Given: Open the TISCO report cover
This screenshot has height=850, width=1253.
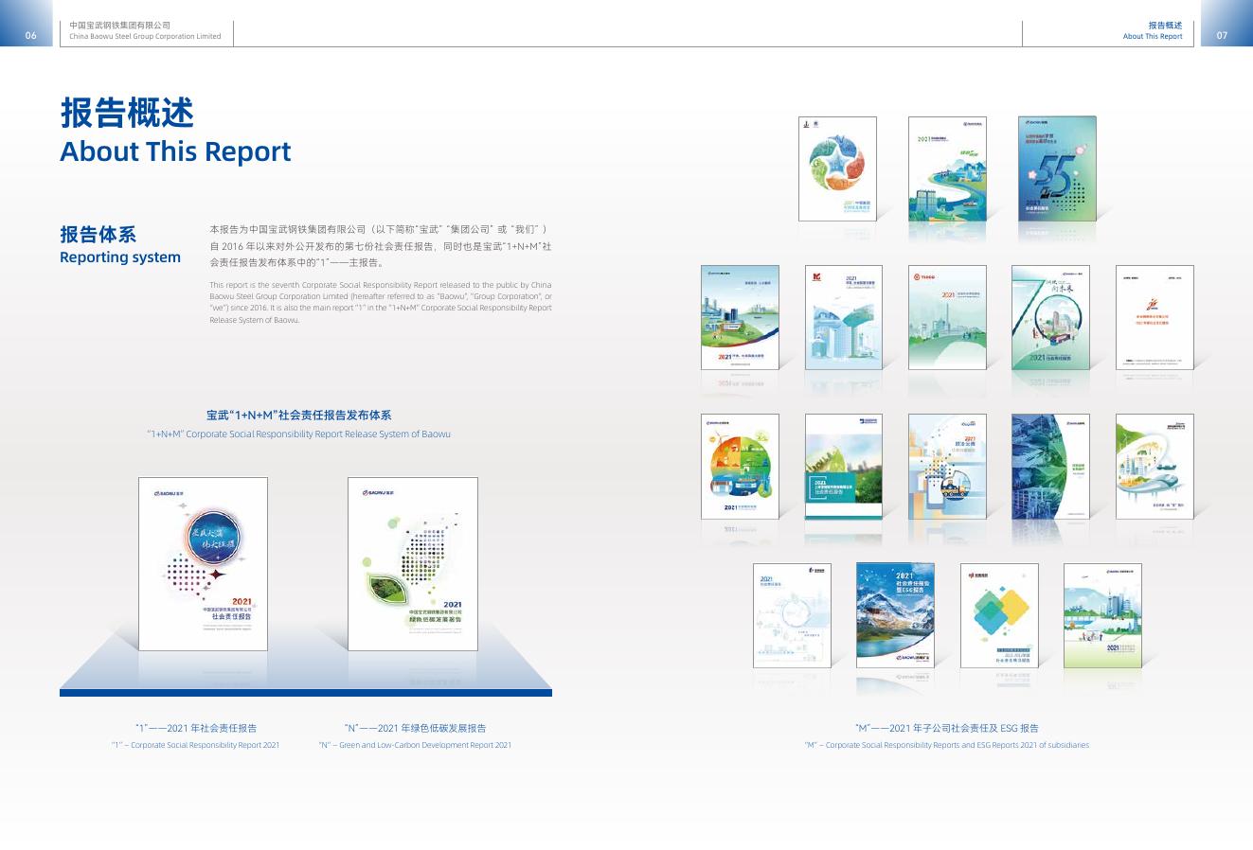Looking at the screenshot, I should [x=947, y=317].
